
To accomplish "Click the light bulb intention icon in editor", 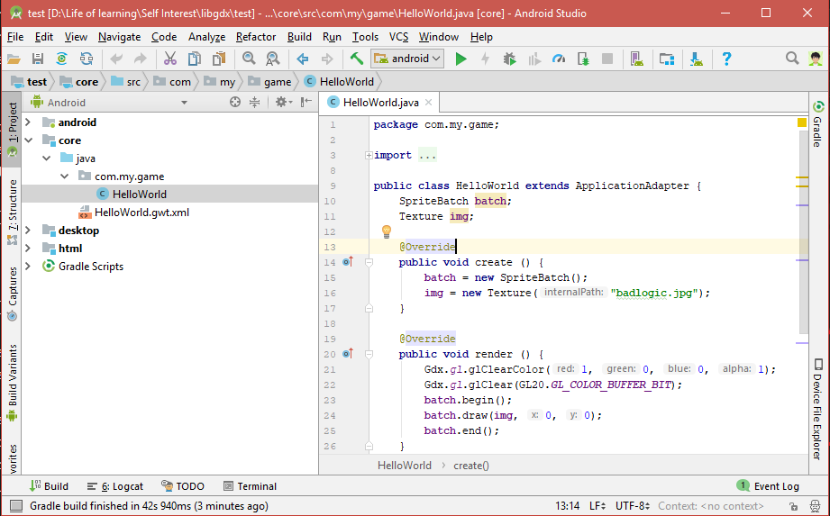I will (387, 231).
